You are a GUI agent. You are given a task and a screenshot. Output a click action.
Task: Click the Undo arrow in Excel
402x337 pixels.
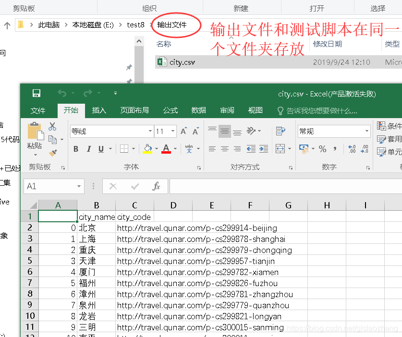point(62,93)
